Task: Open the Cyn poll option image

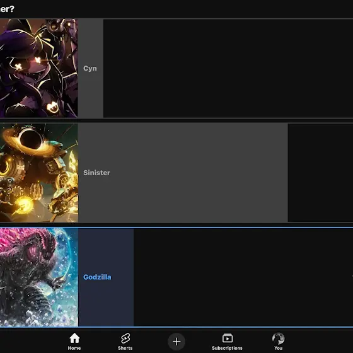Action: coord(38,68)
